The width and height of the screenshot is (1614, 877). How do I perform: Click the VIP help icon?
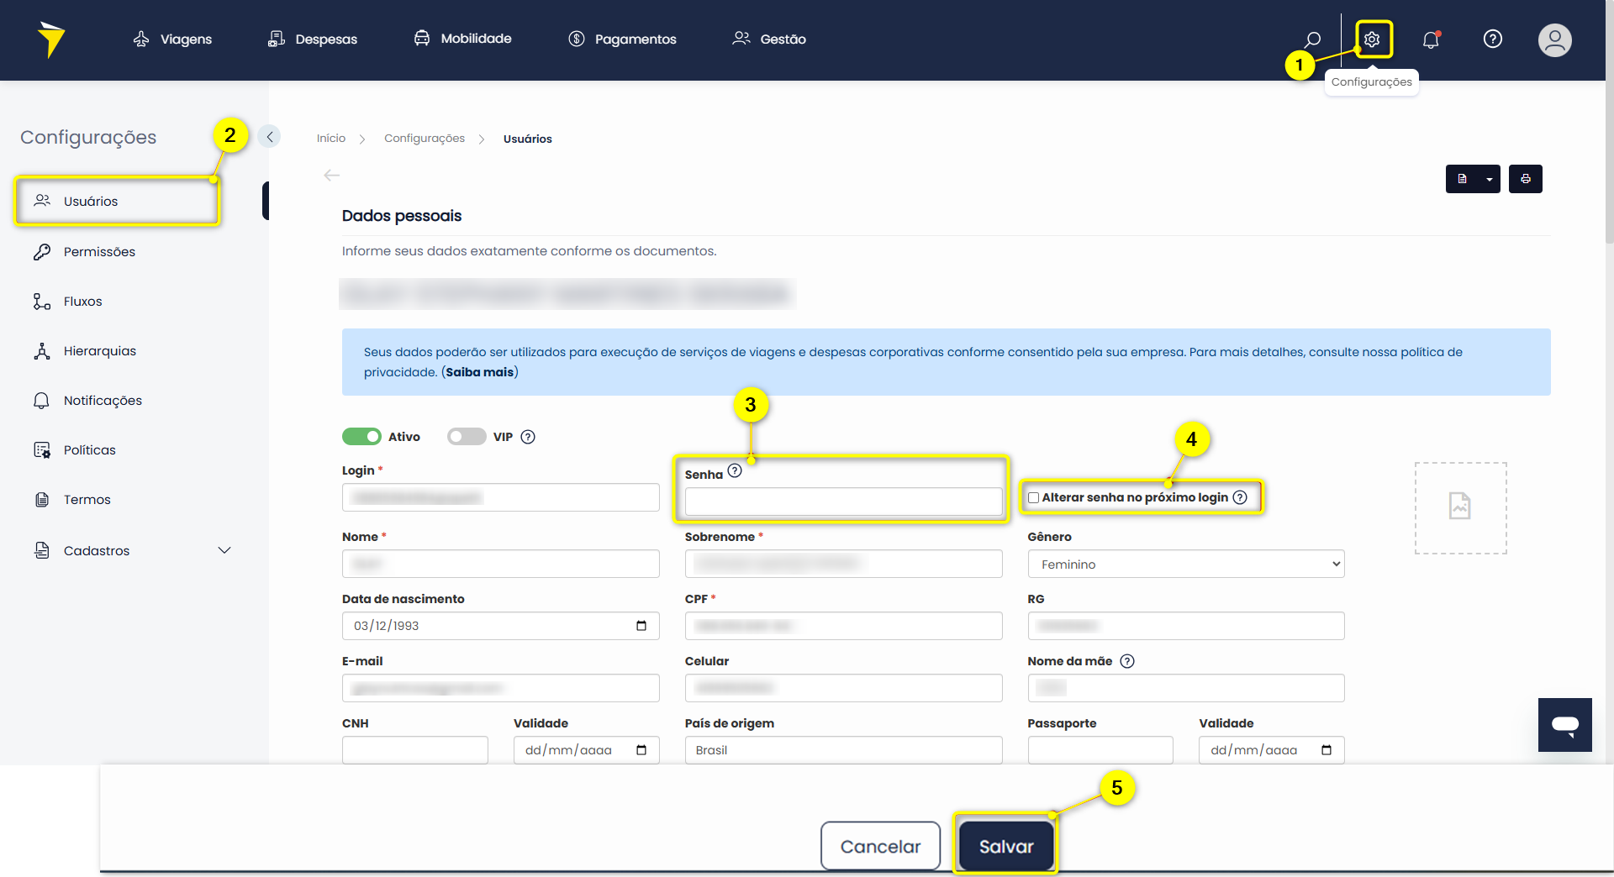(x=528, y=437)
